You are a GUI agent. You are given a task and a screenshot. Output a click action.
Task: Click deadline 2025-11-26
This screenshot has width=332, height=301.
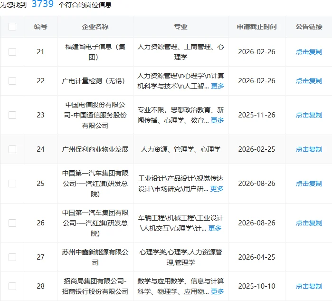click(256, 115)
